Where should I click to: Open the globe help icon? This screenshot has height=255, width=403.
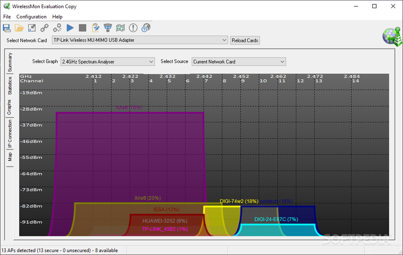click(x=146, y=28)
